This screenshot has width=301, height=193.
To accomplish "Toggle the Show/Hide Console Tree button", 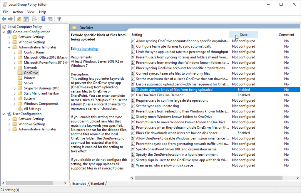I will pyautogui.click(x=26, y=19).
